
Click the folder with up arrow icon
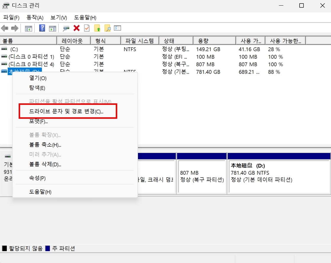pyautogui.click(x=97, y=28)
